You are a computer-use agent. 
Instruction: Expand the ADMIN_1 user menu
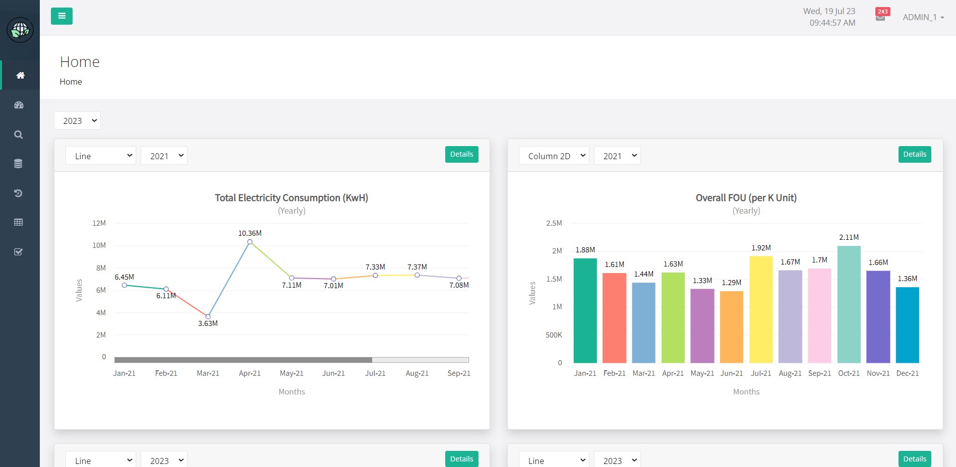pos(923,17)
